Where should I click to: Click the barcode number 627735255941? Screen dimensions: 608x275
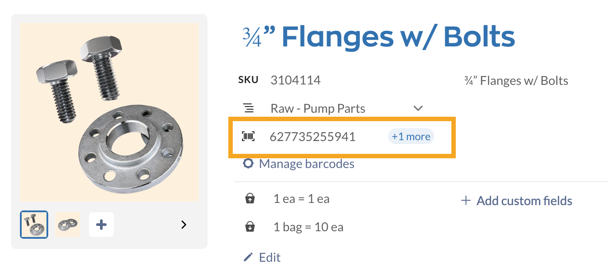[312, 136]
